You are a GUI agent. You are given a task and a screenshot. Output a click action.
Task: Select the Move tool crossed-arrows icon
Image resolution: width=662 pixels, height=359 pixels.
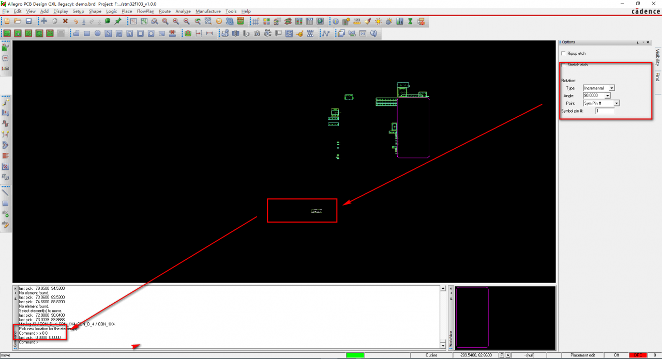click(x=43, y=21)
